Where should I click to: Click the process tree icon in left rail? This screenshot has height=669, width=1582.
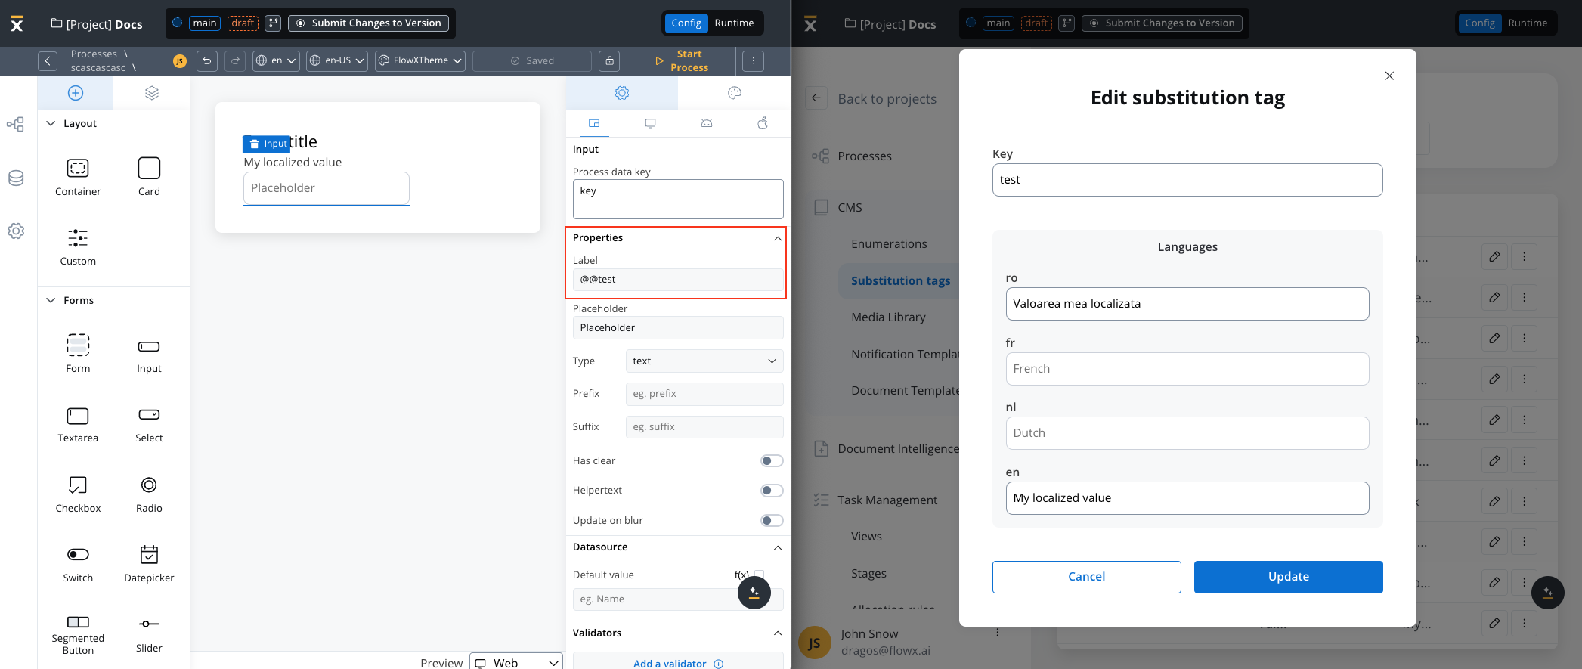click(16, 125)
